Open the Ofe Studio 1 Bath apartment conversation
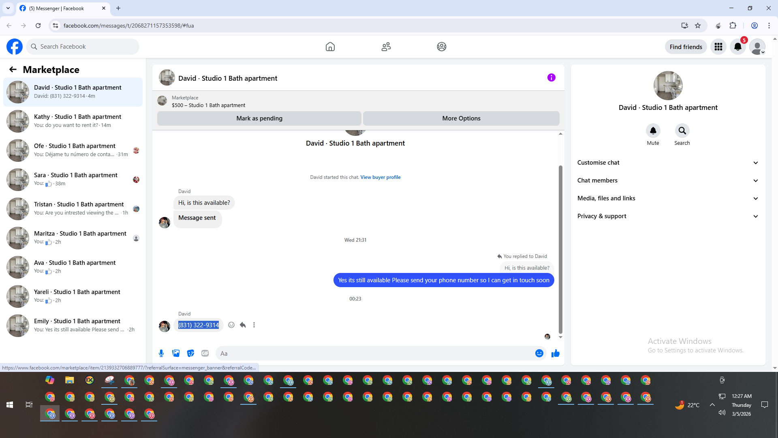The width and height of the screenshot is (778, 438). (73, 150)
